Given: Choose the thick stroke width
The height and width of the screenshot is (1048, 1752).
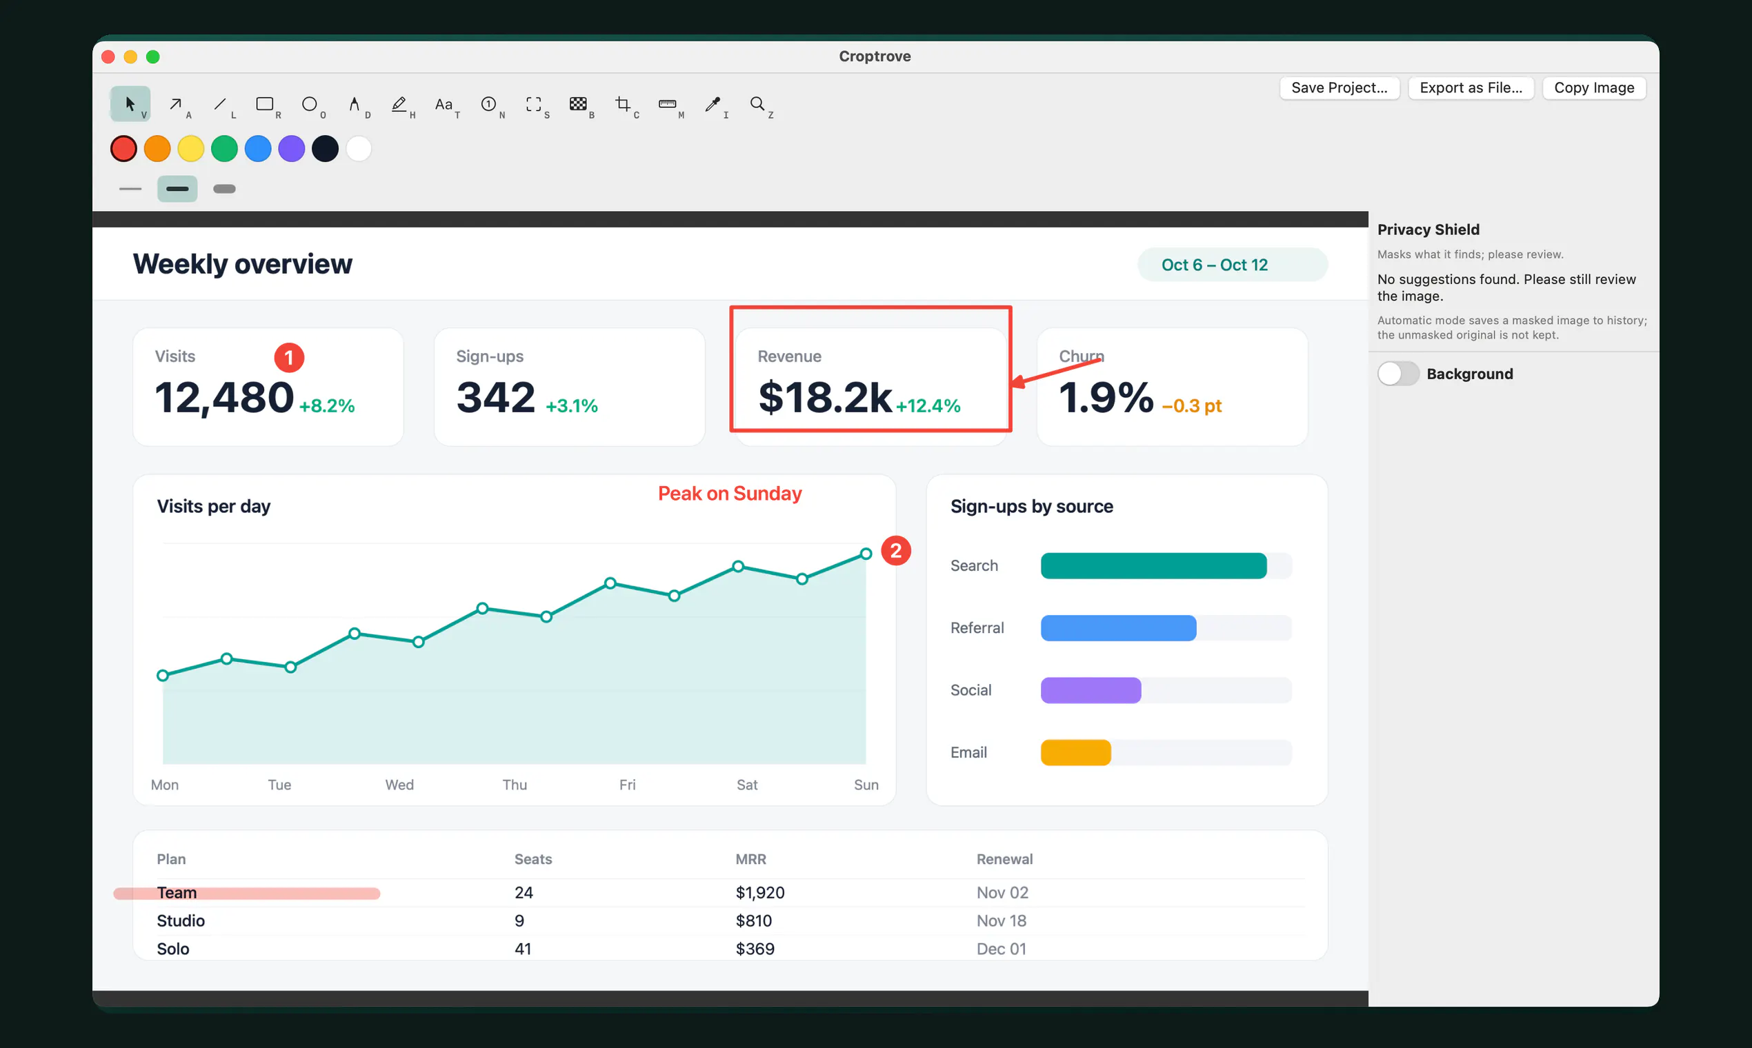Looking at the screenshot, I should tap(224, 188).
